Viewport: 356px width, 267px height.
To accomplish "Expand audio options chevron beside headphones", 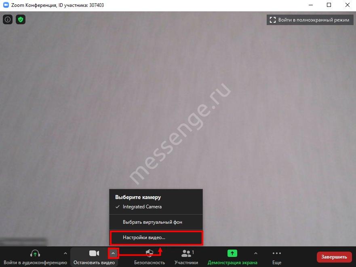I will (65, 254).
